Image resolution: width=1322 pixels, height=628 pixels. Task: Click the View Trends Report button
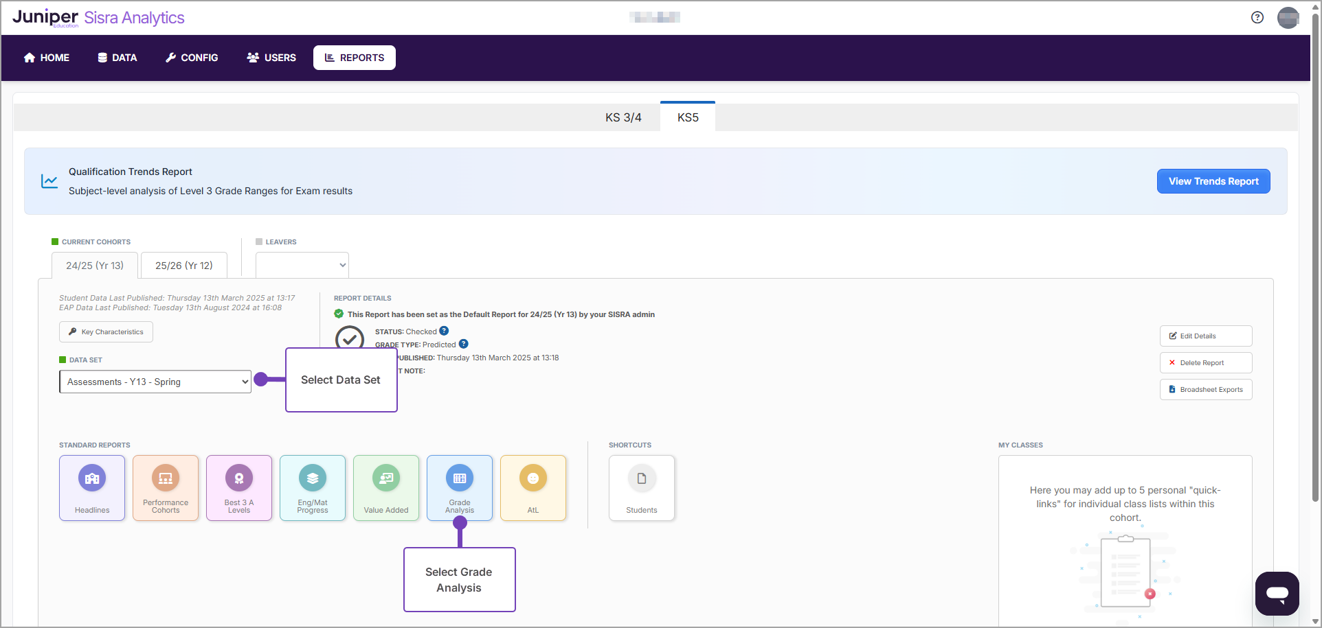(x=1213, y=181)
